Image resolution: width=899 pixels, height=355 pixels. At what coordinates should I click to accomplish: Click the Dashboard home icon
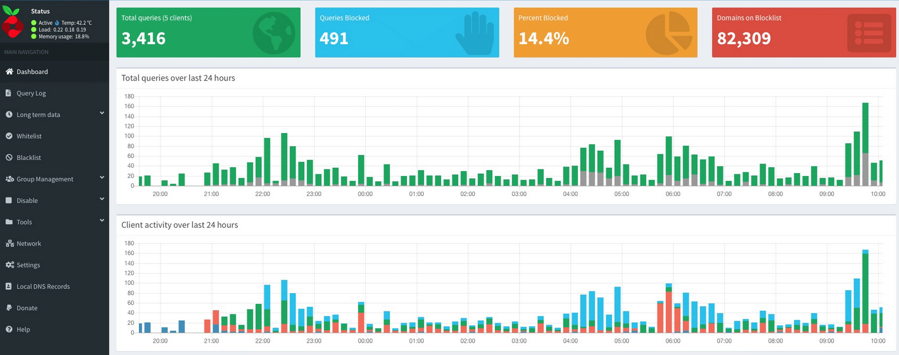coord(9,72)
